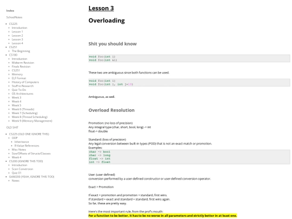This screenshot has width=292, height=219.
Task: Open R-Value References page
Action: point(27,146)
